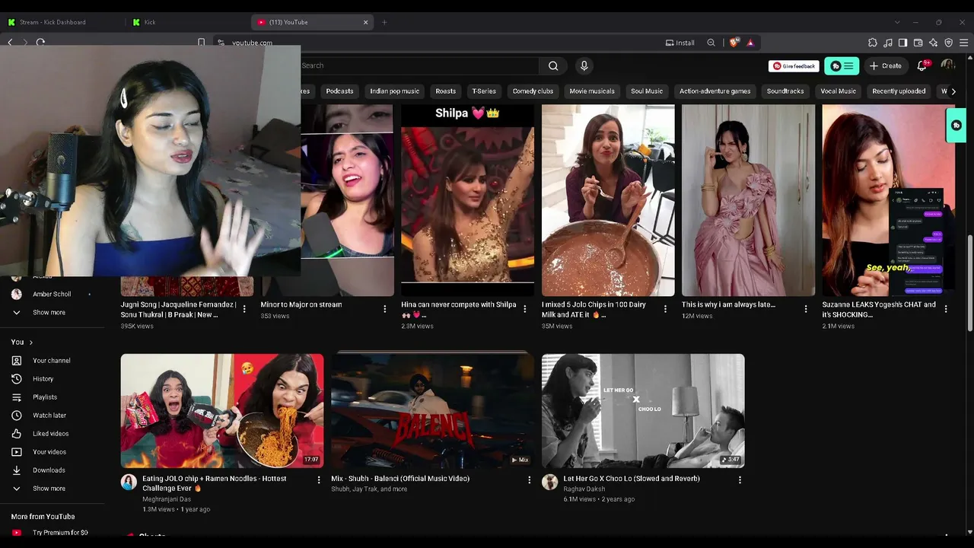Open Downloads in the sidebar
The width and height of the screenshot is (974, 548).
pos(49,470)
